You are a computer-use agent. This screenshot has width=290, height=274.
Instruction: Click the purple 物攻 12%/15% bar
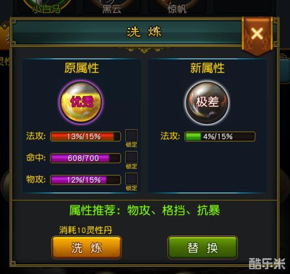click(86, 180)
